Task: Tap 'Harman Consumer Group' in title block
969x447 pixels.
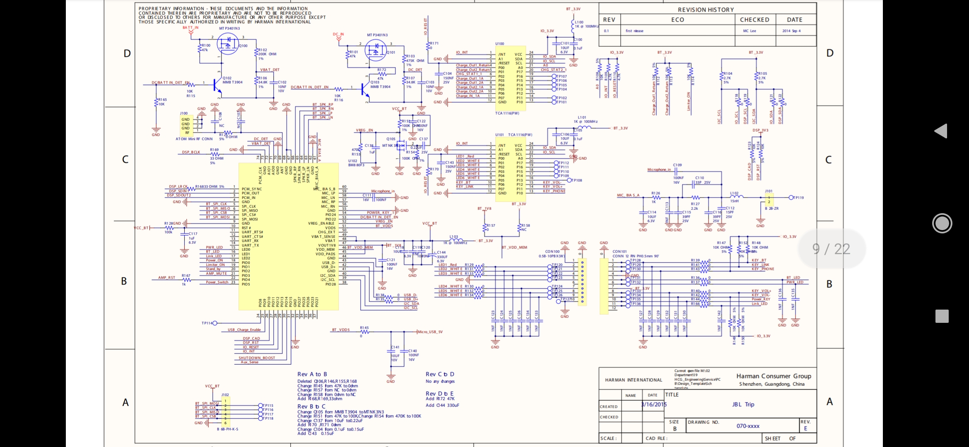Action: point(774,376)
